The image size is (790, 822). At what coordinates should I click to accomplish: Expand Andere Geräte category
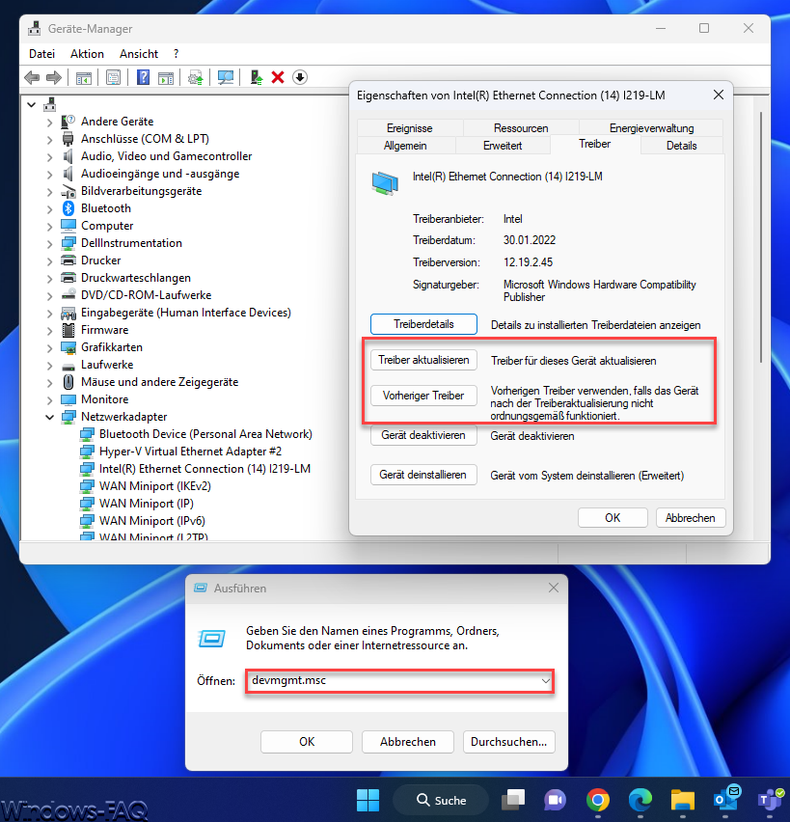pyautogui.click(x=49, y=123)
